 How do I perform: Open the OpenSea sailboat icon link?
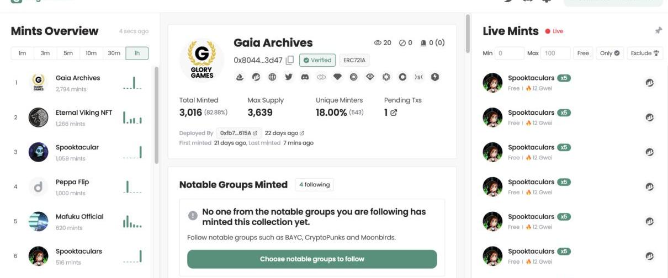pyautogui.click(x=240, y=77)
